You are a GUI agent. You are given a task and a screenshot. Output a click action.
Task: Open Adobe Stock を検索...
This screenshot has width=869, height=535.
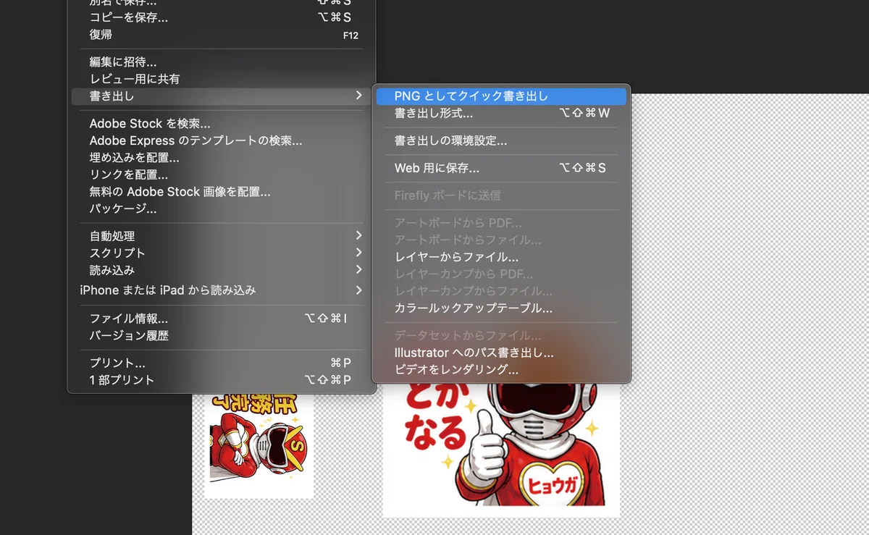[x=222, y=124]
